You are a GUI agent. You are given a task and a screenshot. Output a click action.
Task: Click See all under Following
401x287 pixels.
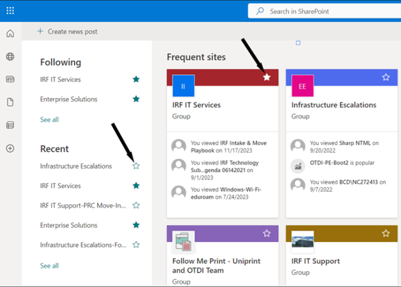tap(49, 119)
